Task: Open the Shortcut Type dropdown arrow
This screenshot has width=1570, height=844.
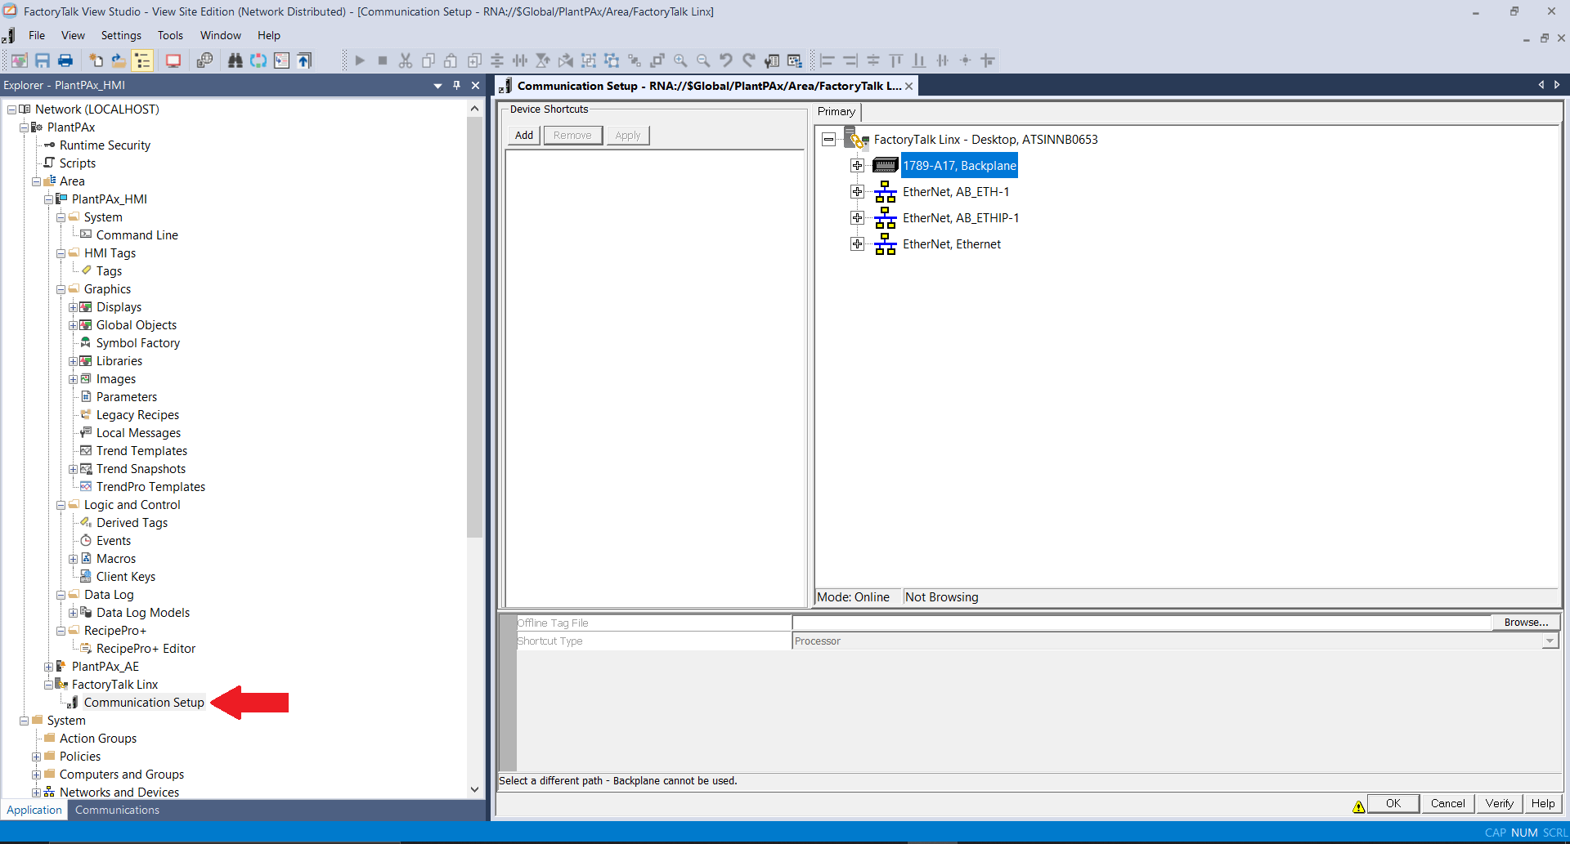Action: click(1550, 641)
